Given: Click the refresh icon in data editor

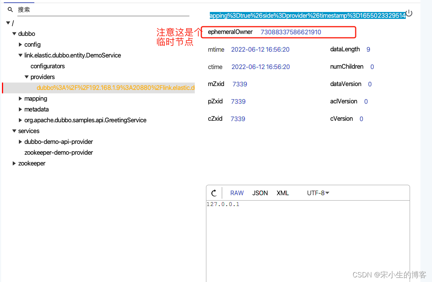Looking at the screenshot, I should [214, 193].
